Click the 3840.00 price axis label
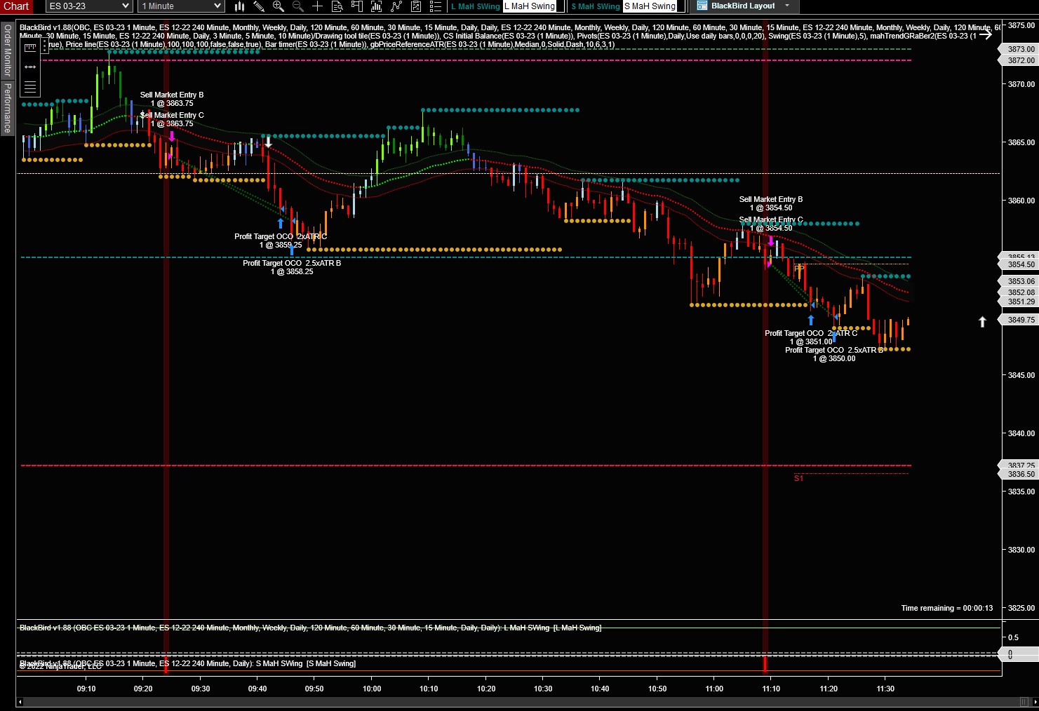The height and width of the screenshot is (711, 1039). tap(1021, 433)
